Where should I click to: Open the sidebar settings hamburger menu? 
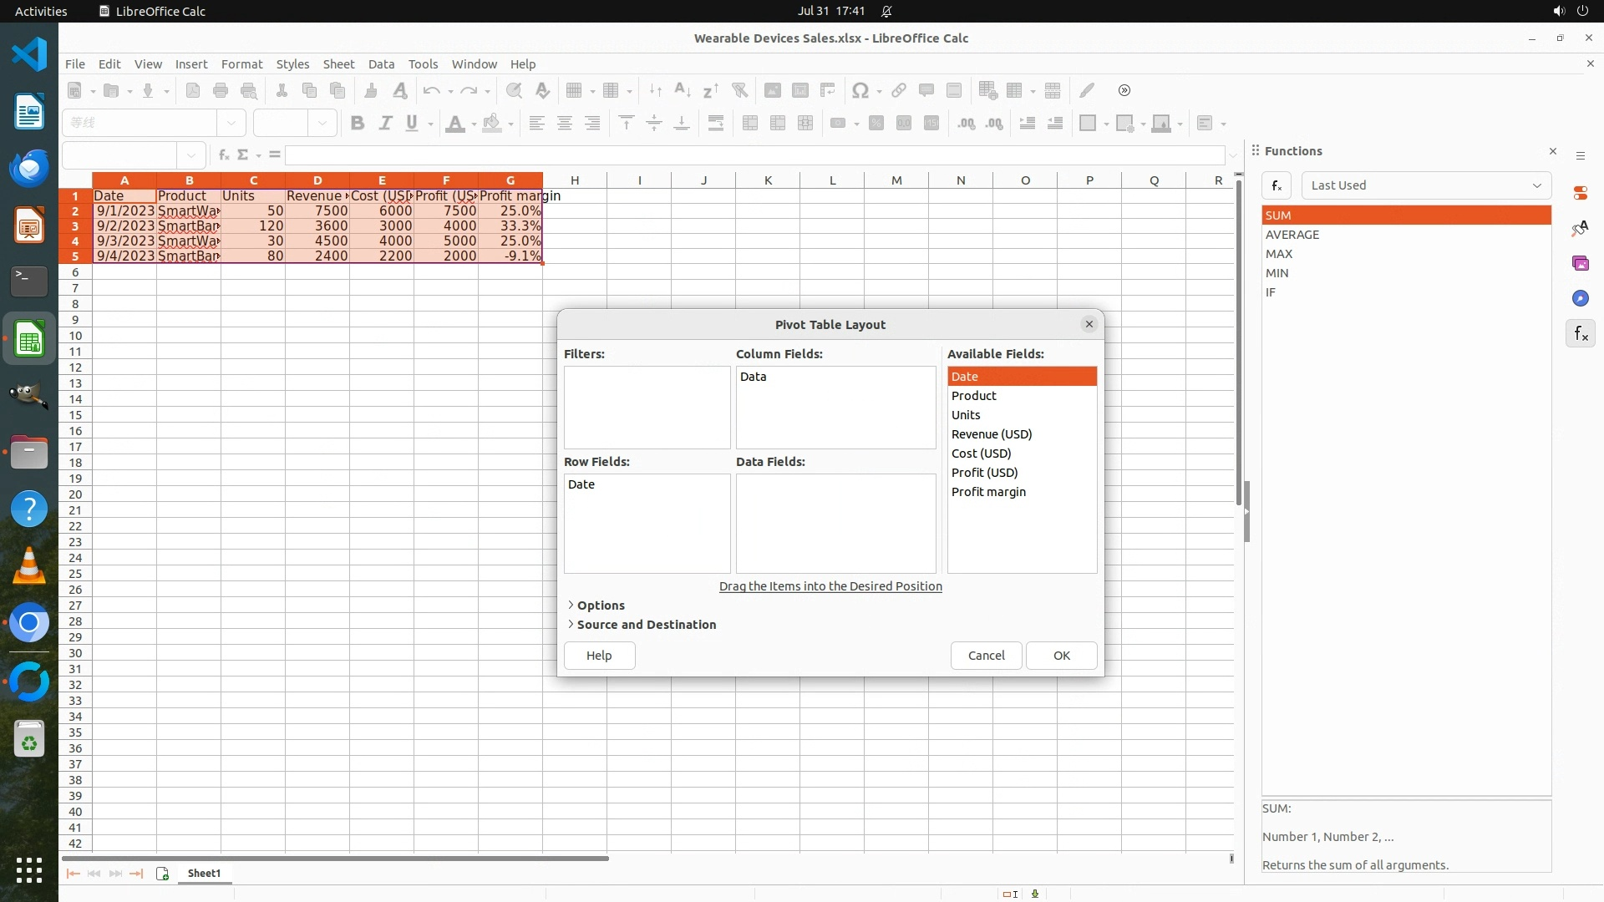(x=1580, y=156)
